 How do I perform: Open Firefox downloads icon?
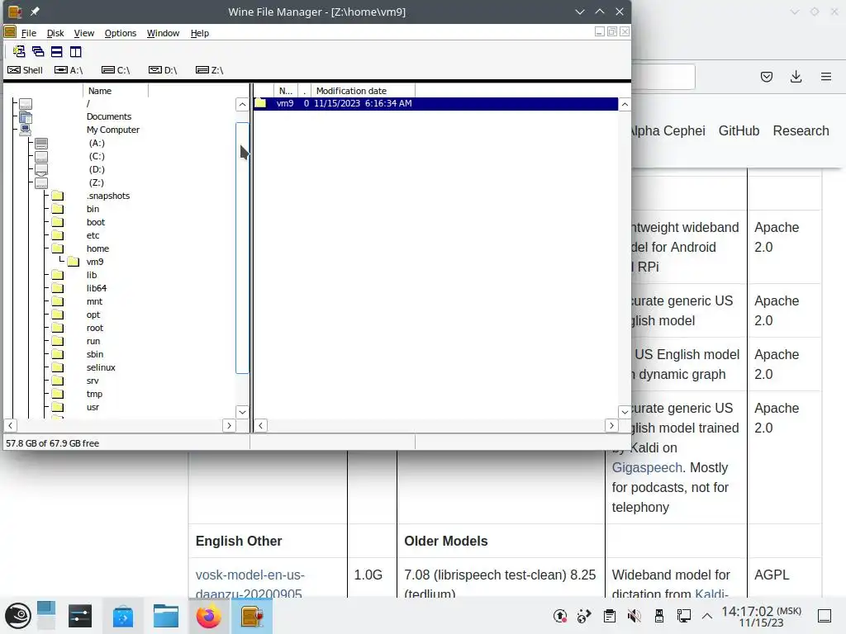(x=796, y=77)
